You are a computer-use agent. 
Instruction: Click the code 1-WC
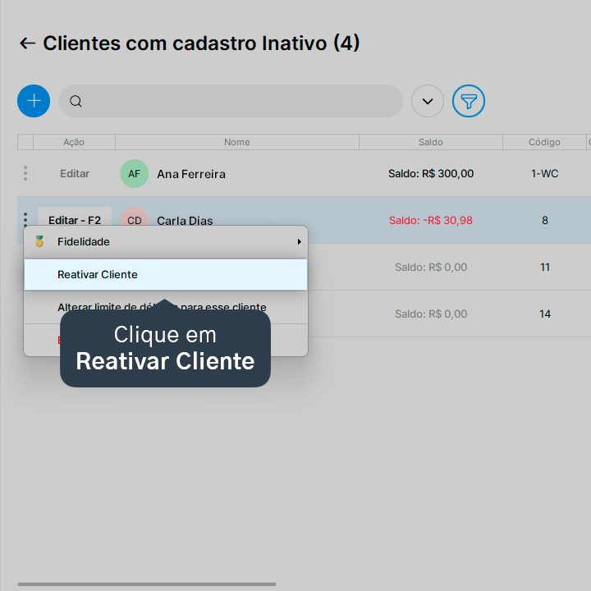coord(545,174)
